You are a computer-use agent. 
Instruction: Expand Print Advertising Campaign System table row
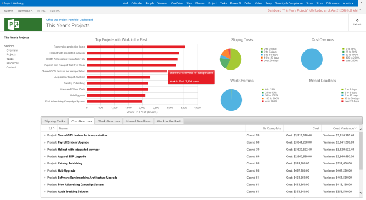(x=44, y=185)
